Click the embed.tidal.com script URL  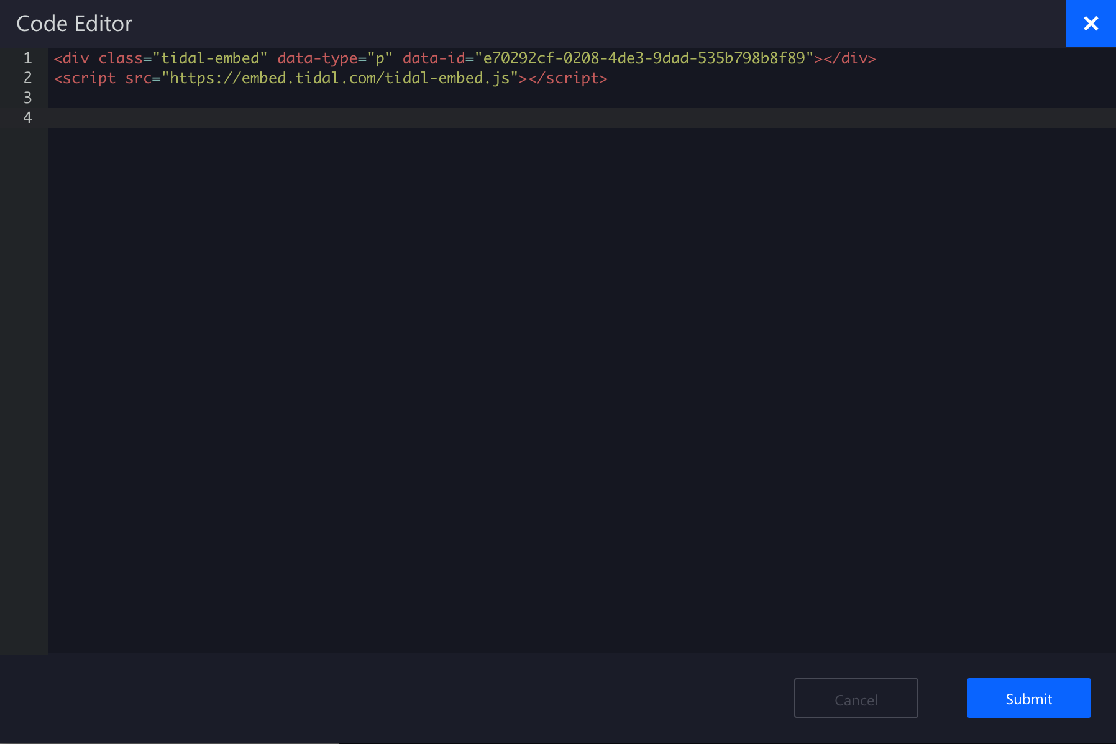(x=340, y=78)
